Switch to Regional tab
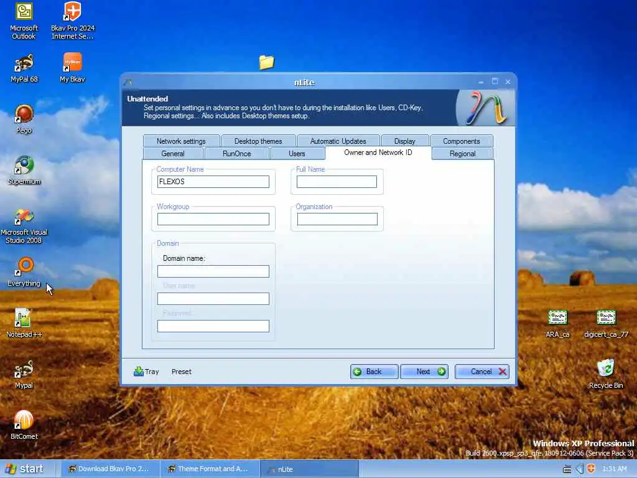 pos(462,154)
